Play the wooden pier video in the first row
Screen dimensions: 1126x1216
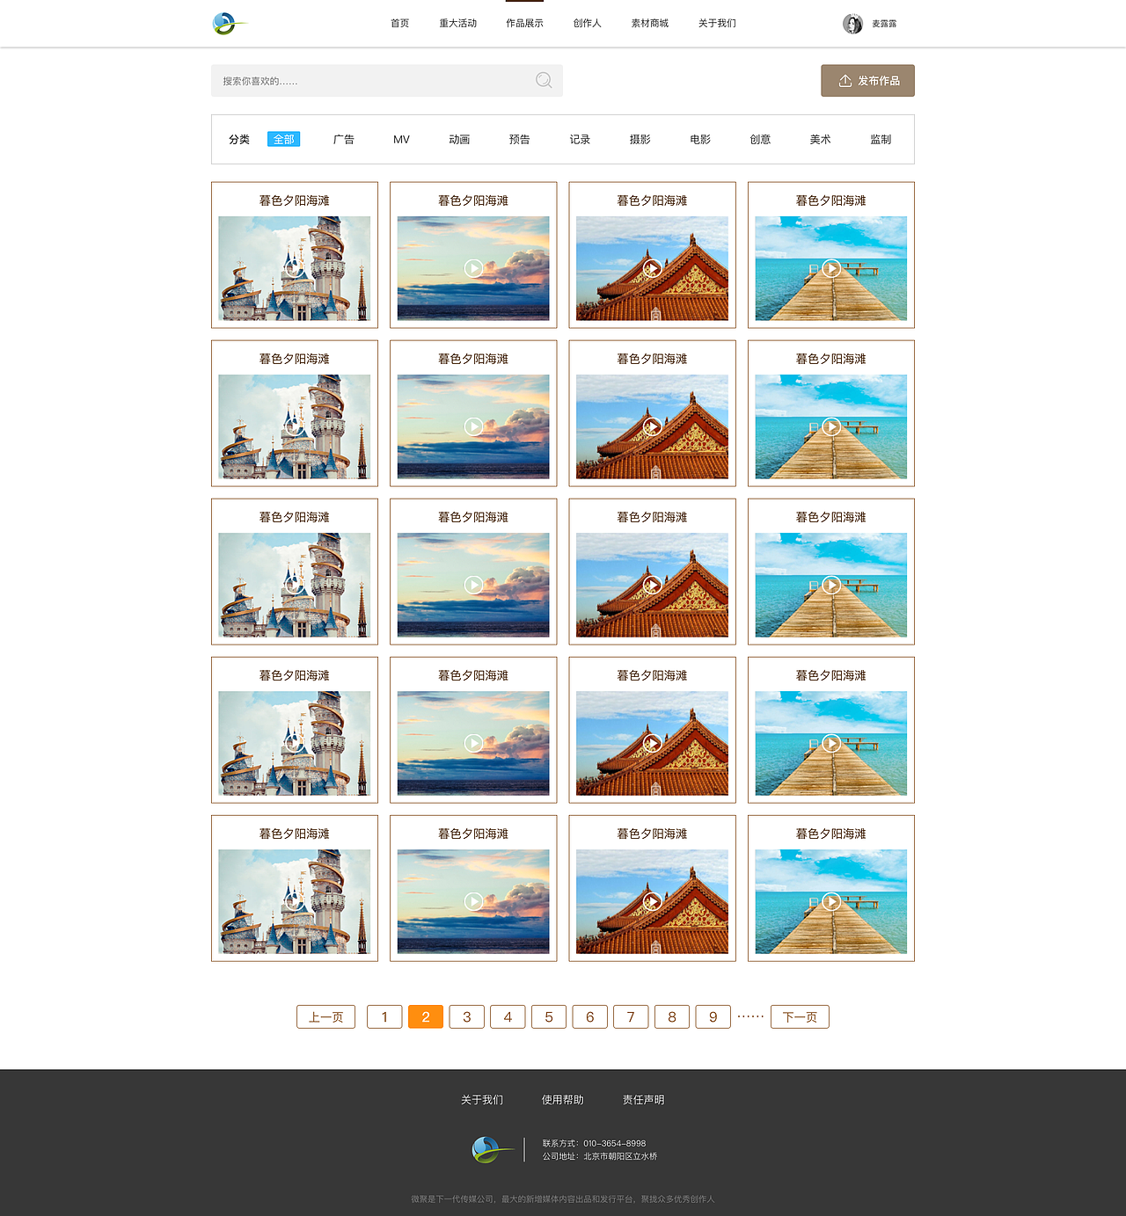831,268
